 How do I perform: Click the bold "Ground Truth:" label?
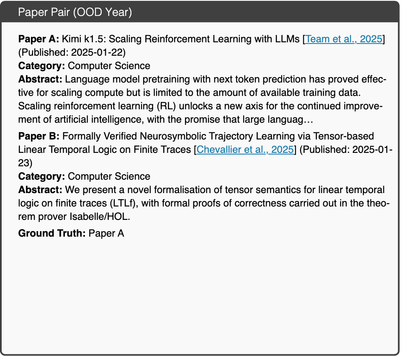tap(52, 233)
